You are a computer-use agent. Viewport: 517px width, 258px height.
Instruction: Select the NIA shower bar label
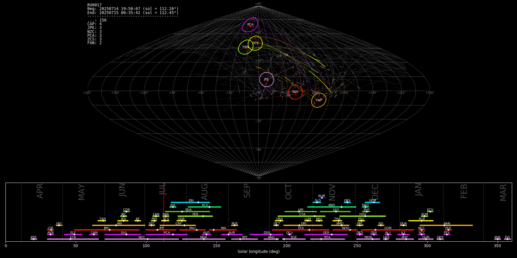coord(223,228)
